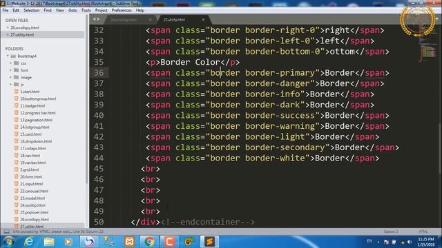Open 22.carousel.html in sidebar
Image resolution: width=442 pixels, height=248 pixels.
pos(34,191)
